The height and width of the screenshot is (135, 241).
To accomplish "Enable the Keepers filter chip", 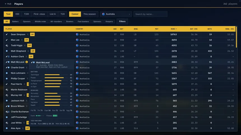I will (x=109, y=21).
